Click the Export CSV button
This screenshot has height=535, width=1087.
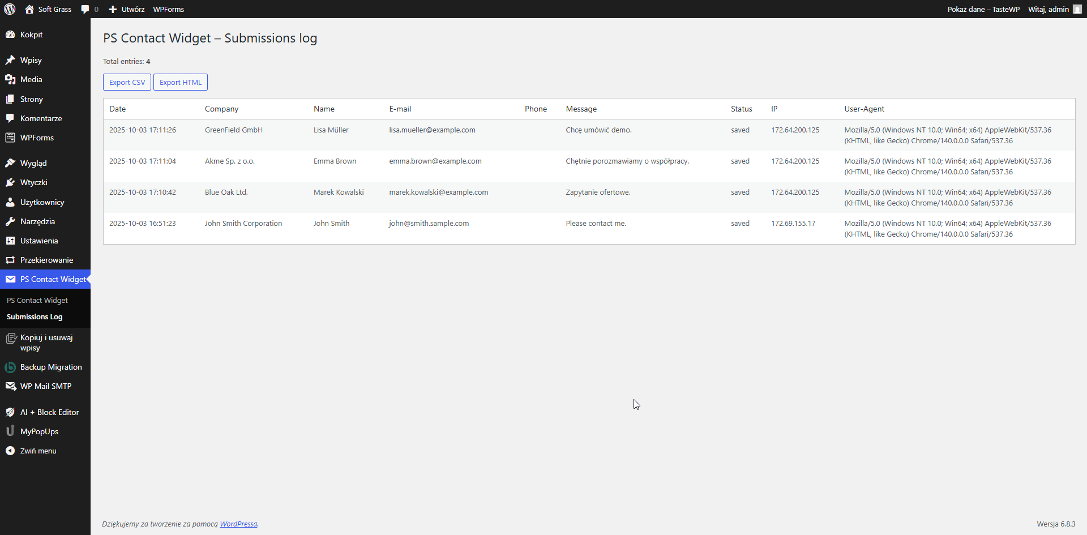[127, 82]
